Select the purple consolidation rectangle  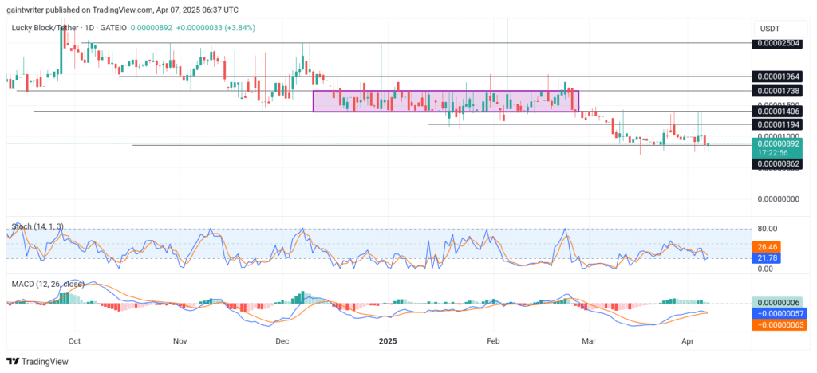point(445,101)
